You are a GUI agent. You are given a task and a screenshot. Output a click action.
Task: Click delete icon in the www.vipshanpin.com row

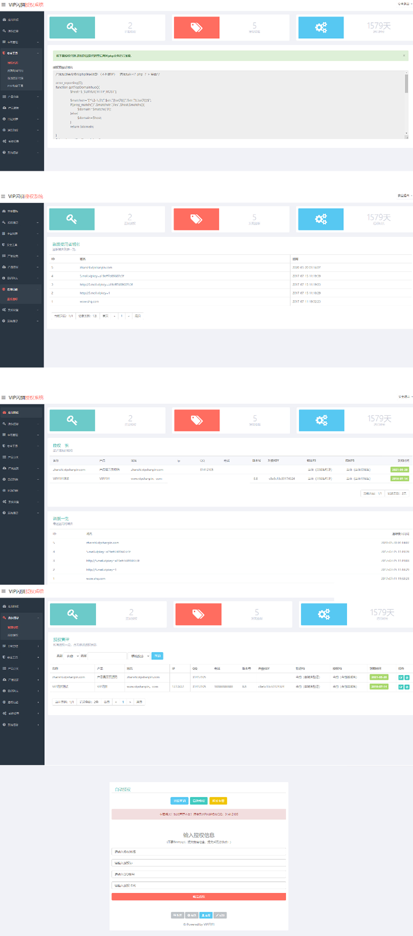point(407,687)
